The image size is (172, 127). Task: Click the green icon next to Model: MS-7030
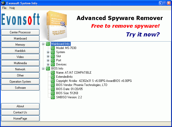coord(53,48)
